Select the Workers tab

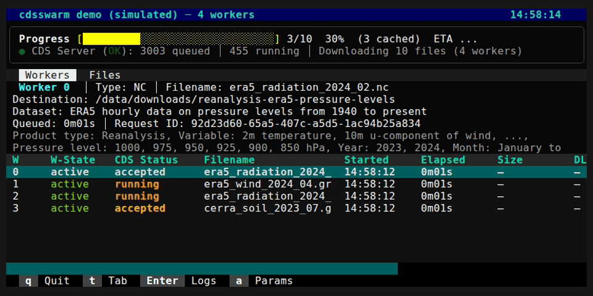pos(48,75)
